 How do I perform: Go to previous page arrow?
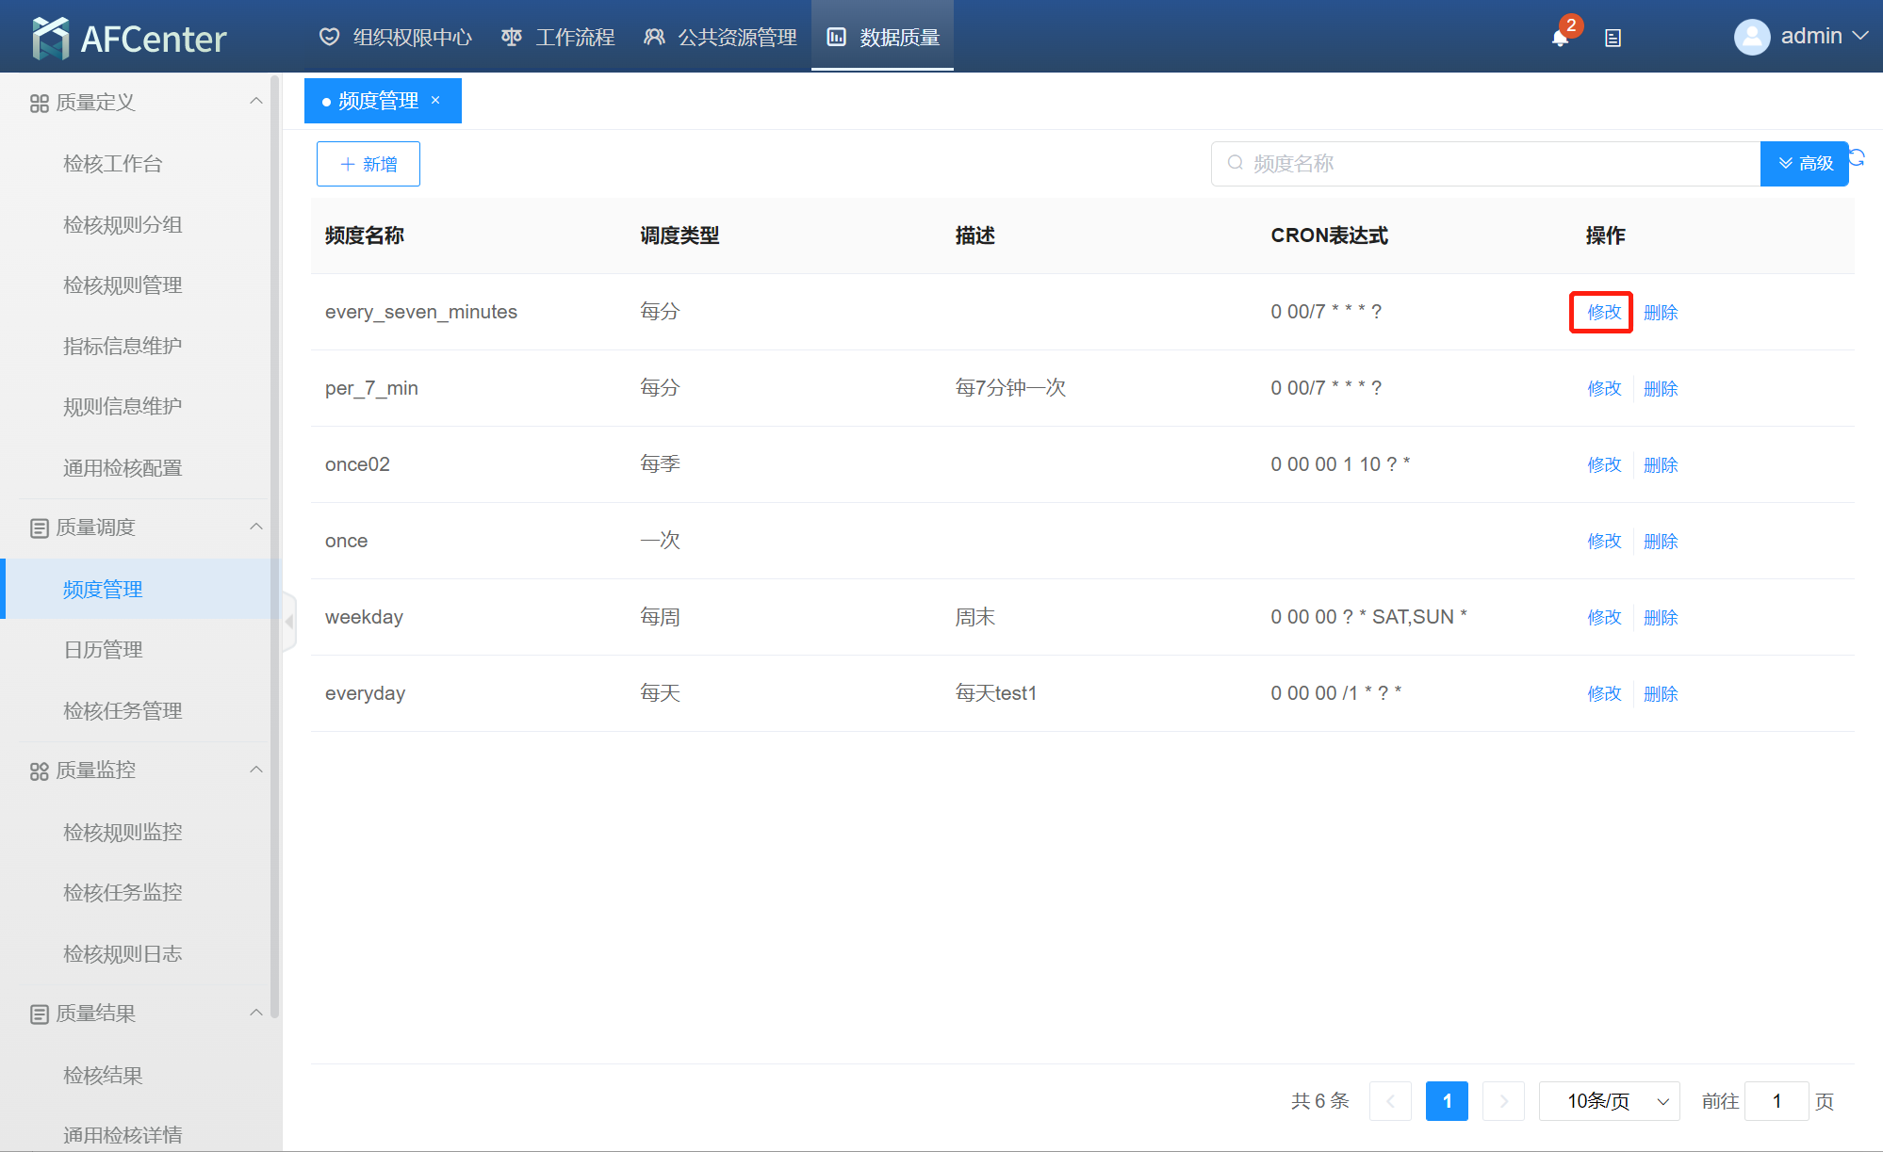pos(1390,1101)
